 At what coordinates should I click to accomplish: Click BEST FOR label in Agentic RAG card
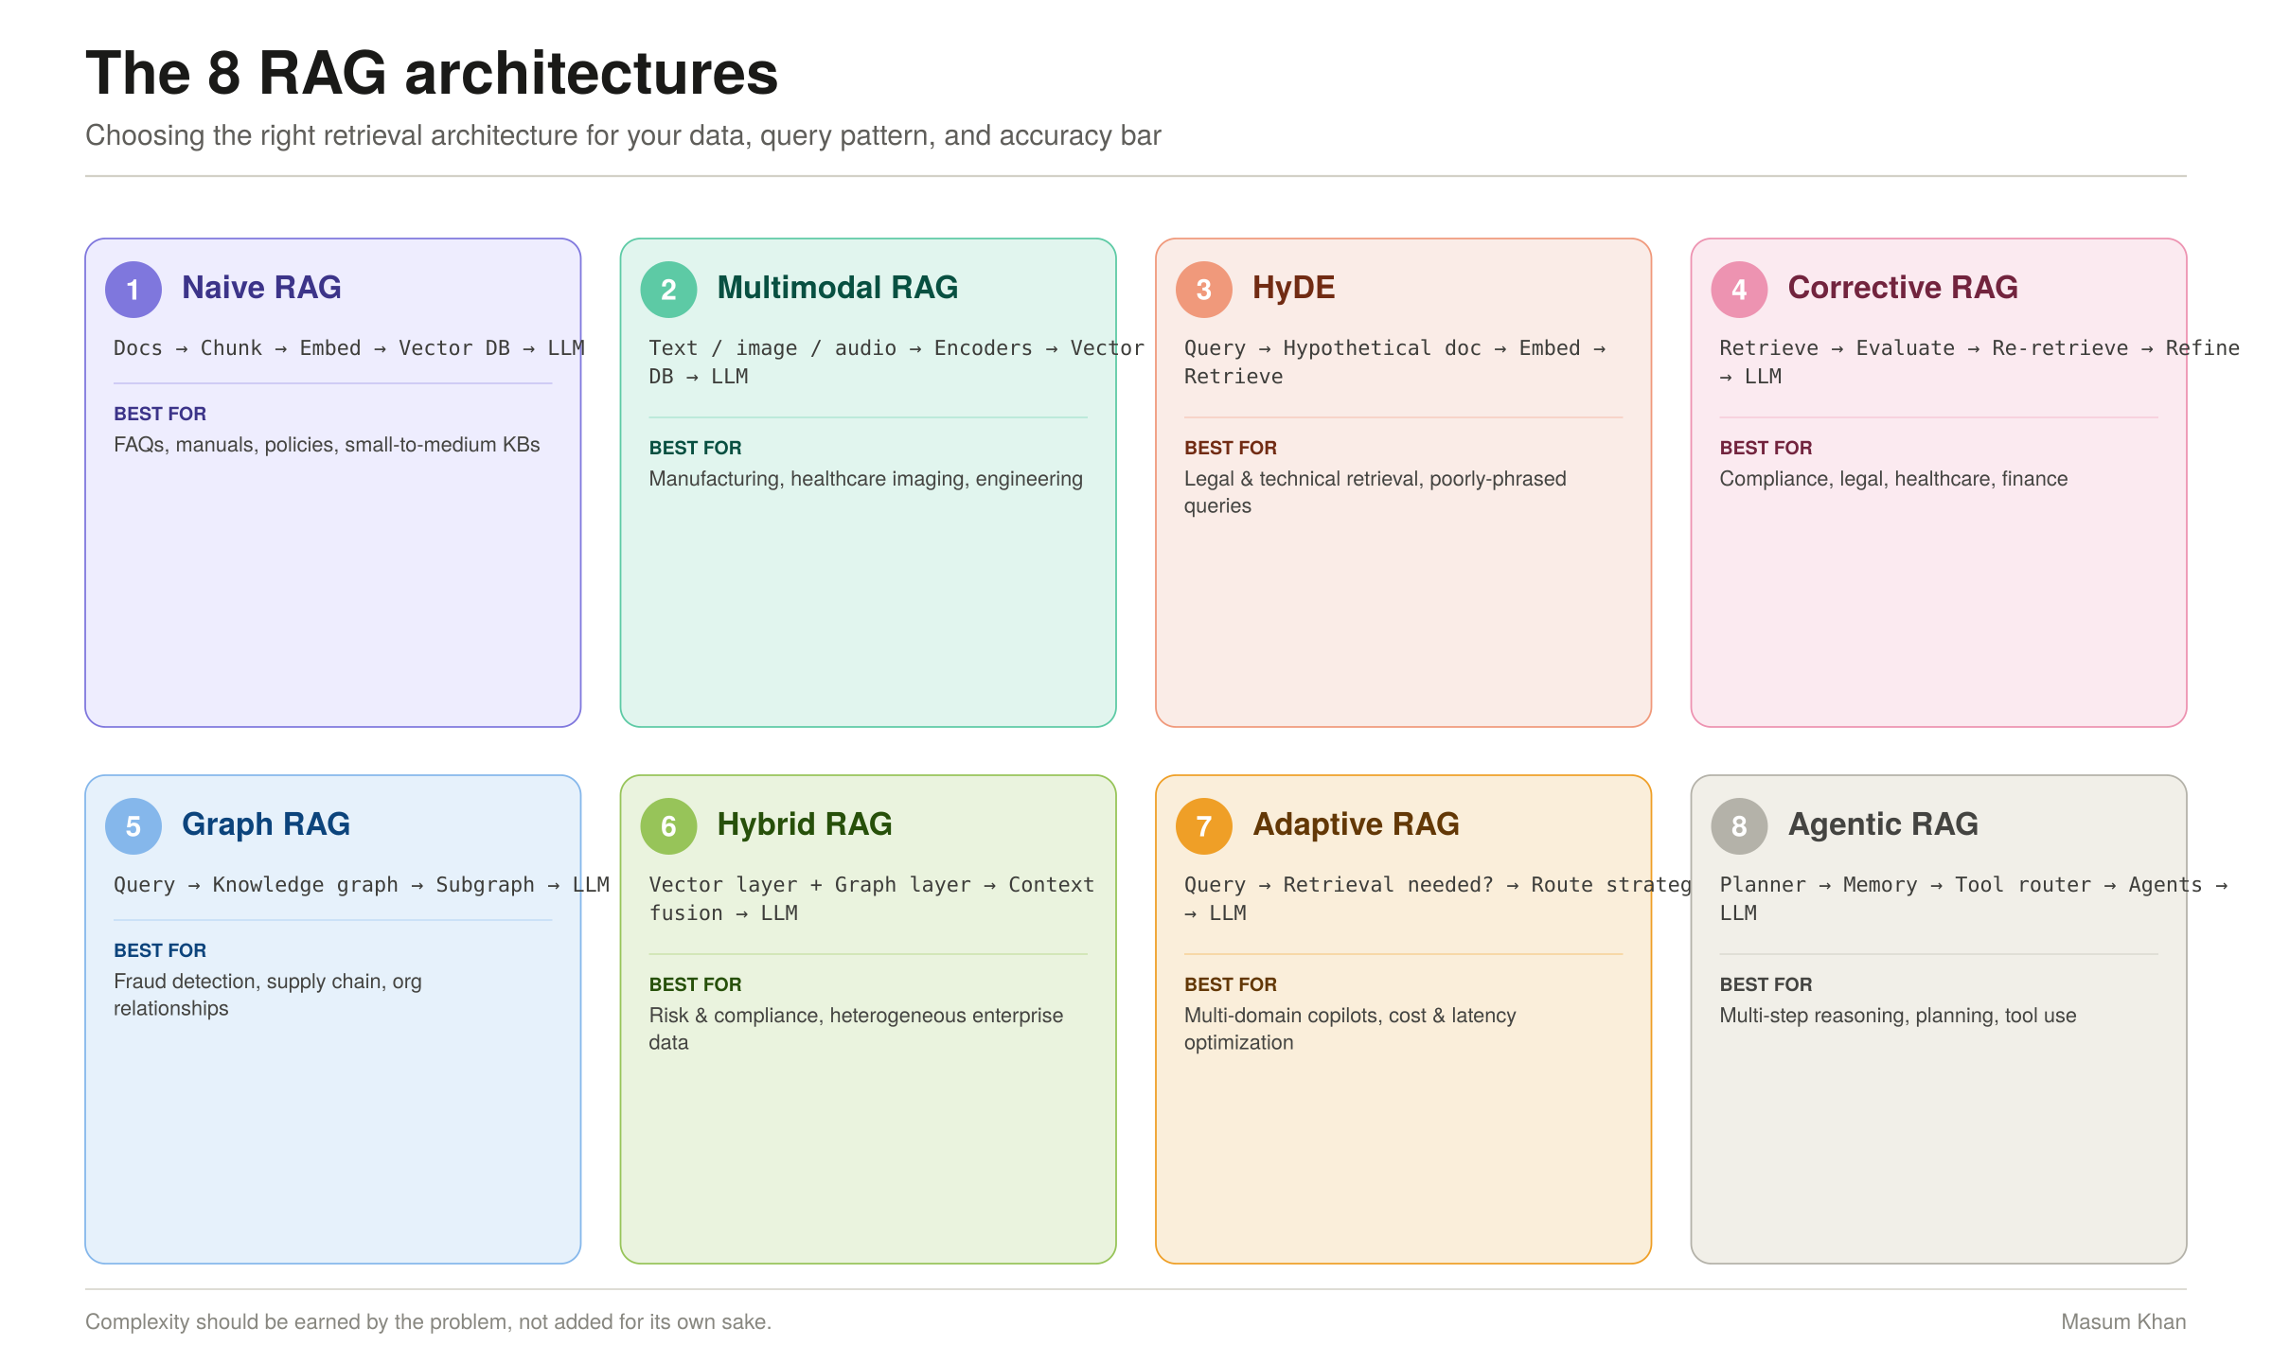coord(1766,984)
